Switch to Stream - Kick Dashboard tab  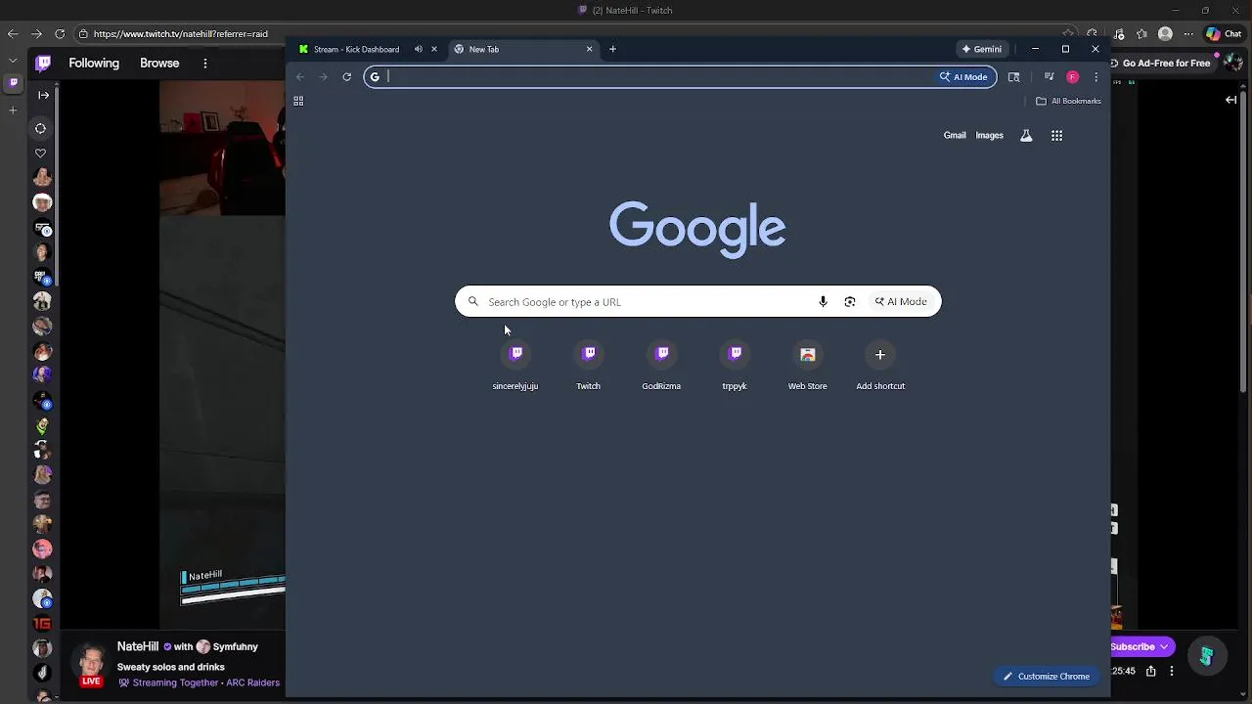[356, 49]
